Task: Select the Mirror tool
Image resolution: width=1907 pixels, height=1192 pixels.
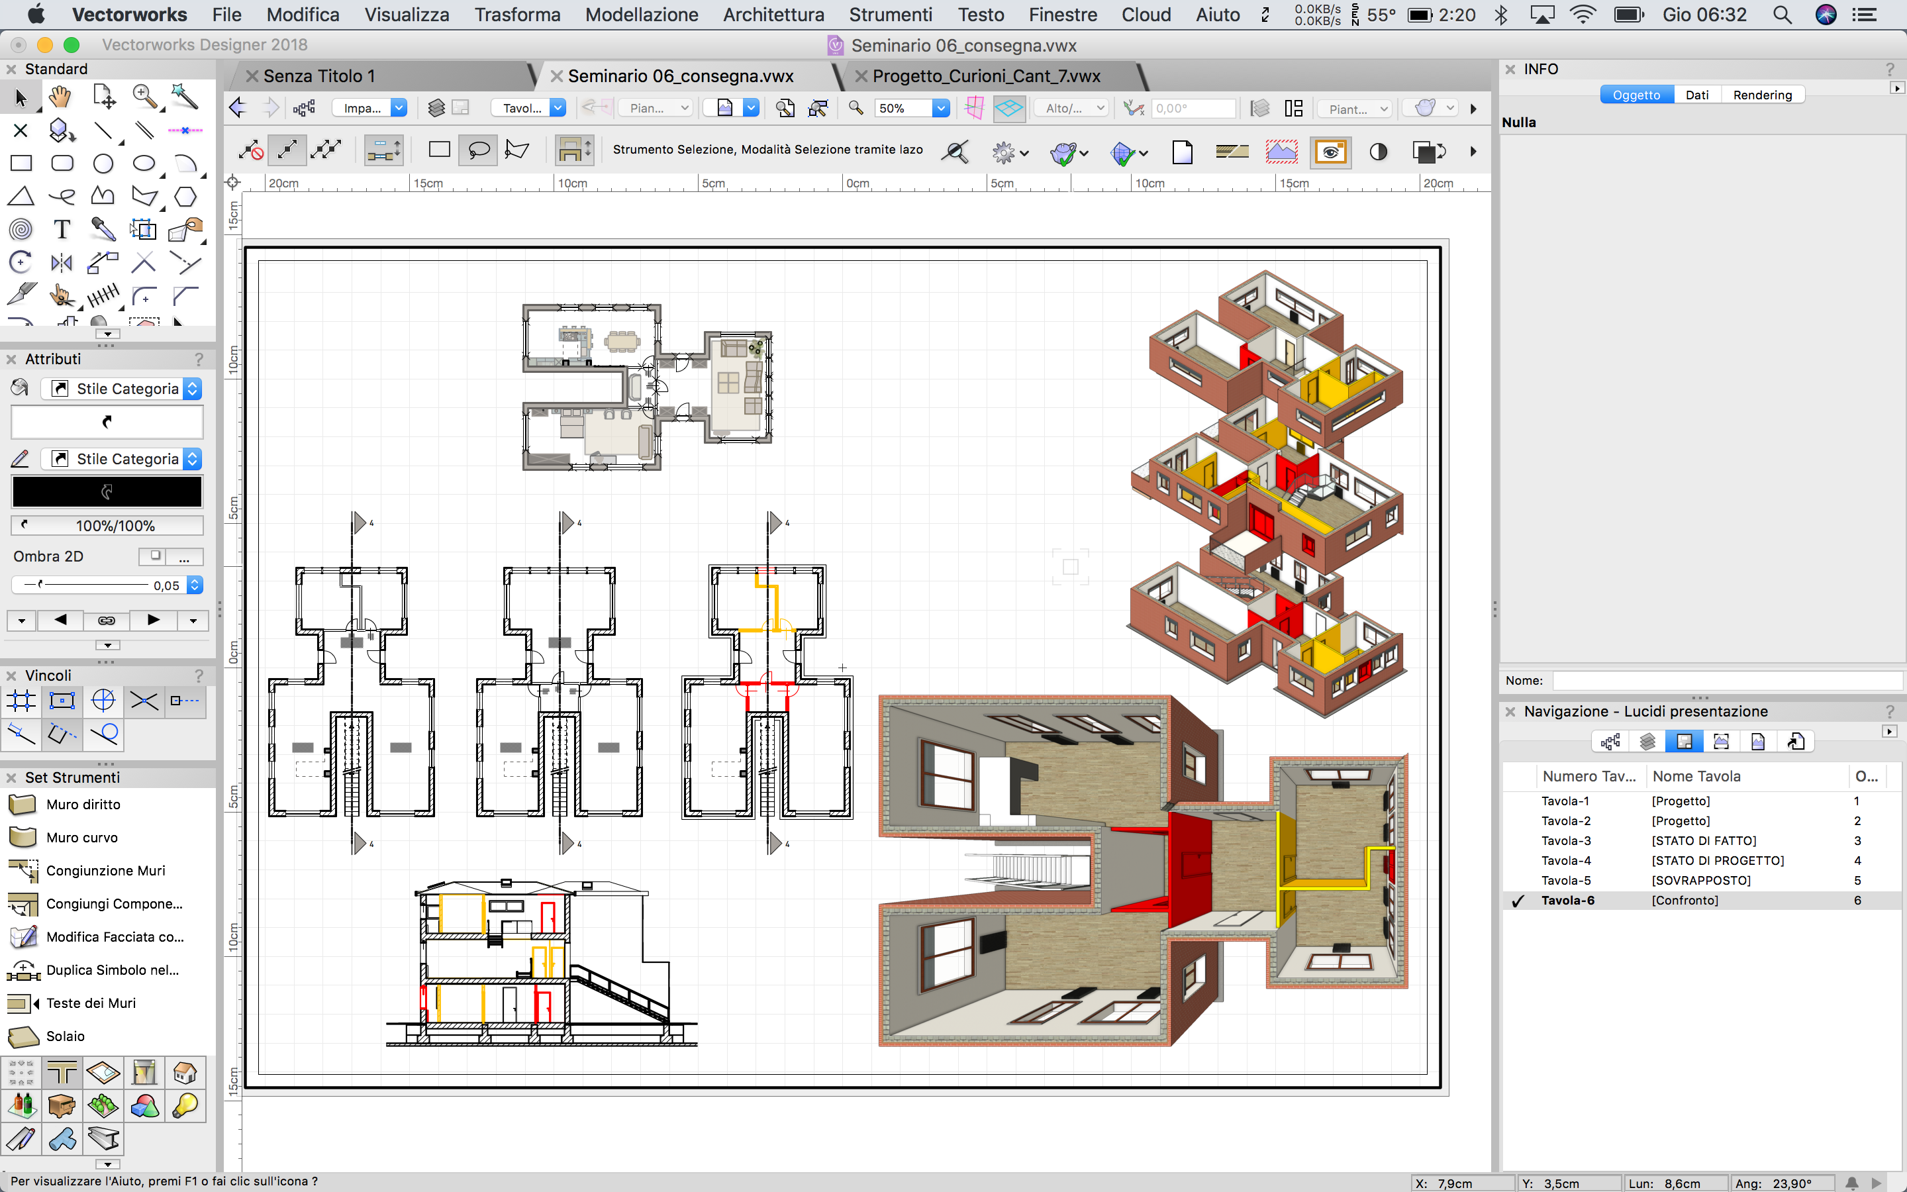Action: (62, 262)
